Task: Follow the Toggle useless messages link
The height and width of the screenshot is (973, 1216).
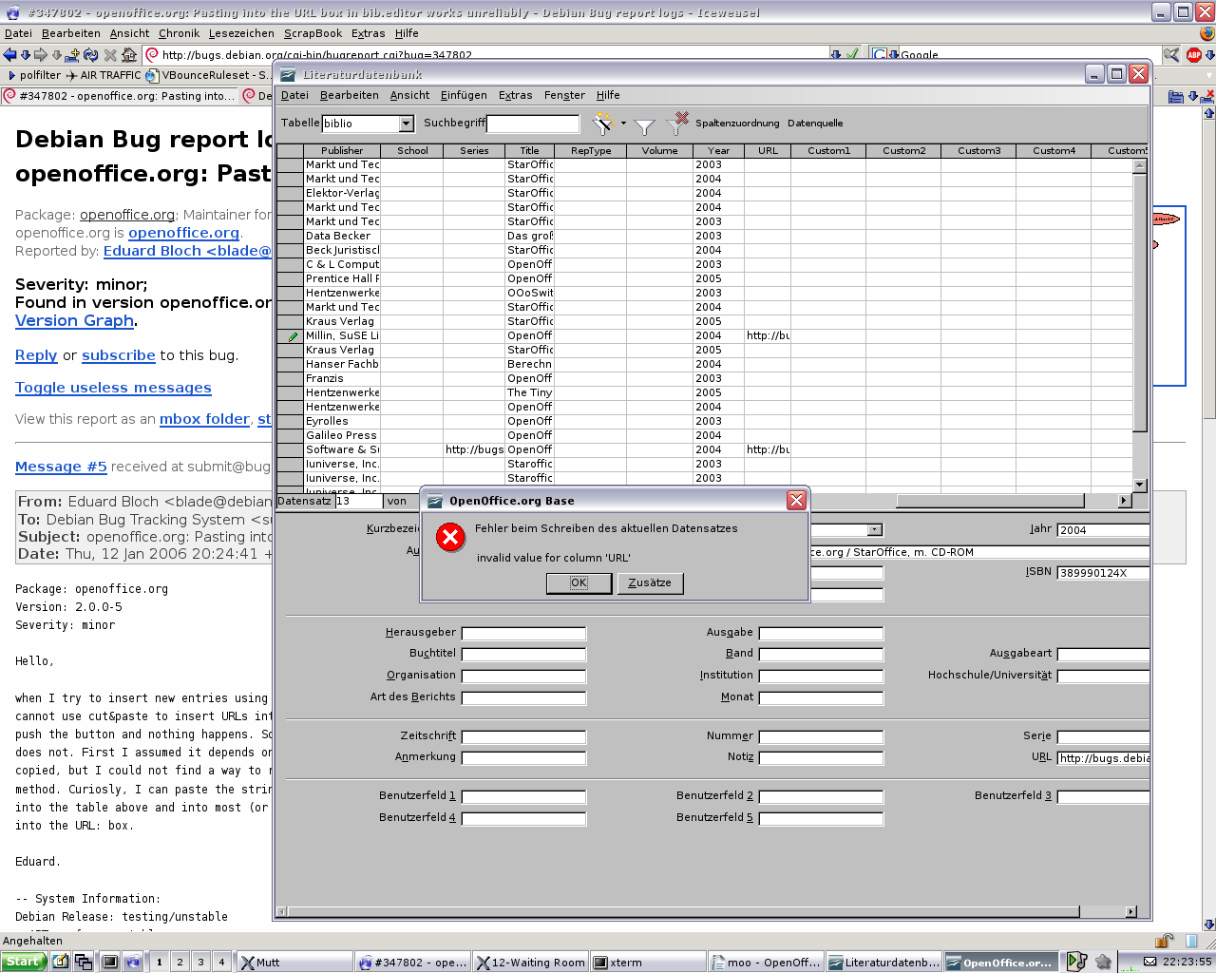Action: [113, 388]
